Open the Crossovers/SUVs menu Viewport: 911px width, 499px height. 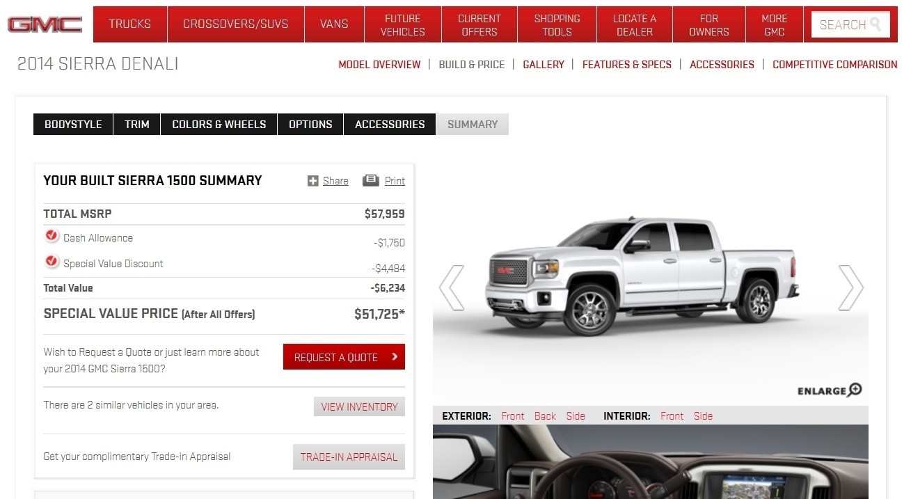235,24
